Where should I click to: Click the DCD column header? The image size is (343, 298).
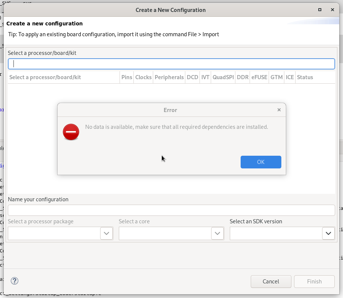pyautogui.click(x=192, y=77)
